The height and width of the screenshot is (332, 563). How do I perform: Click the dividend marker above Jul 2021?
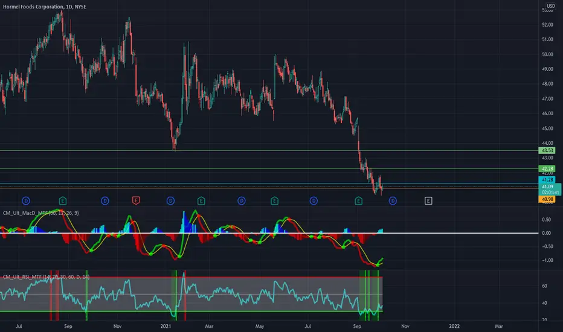(x=314, y=201)
